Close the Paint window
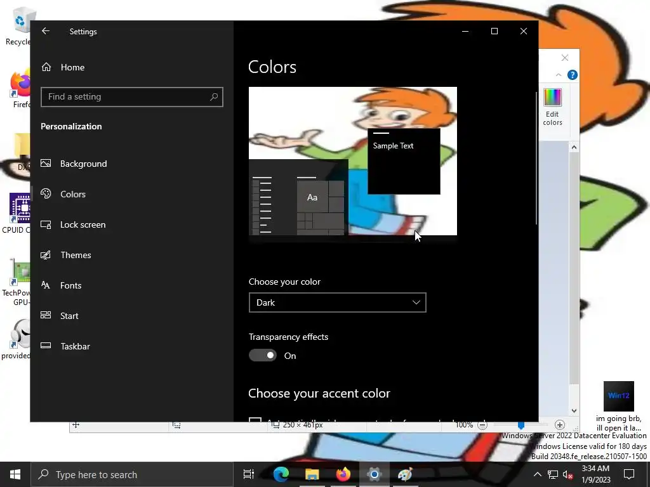The image size is (650, 487). pyautogui.click(x=564, y=58)
